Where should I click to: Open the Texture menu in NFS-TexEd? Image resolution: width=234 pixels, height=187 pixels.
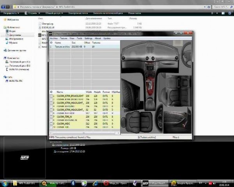coord(64,38)
